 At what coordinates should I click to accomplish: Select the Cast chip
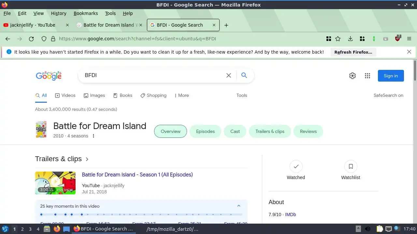(x=235, y=131)
